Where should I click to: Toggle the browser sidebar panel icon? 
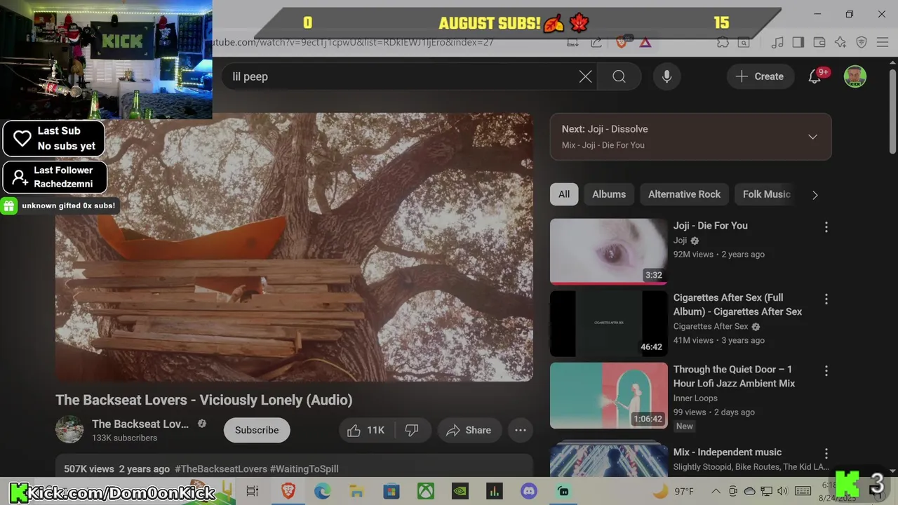coord(798,42)
